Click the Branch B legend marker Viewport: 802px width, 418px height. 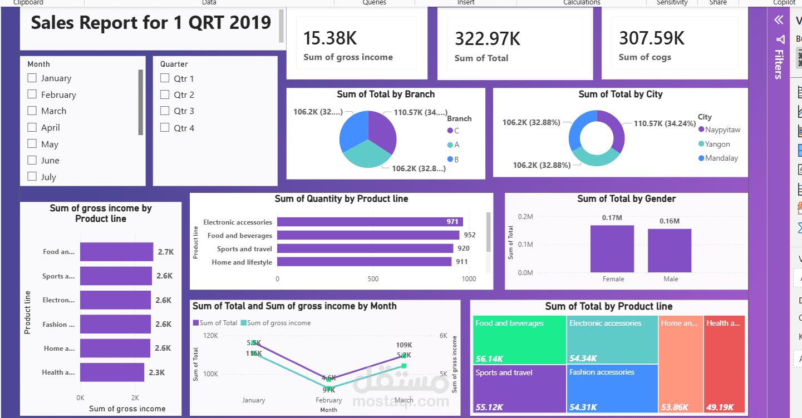[x=450, y=160]
